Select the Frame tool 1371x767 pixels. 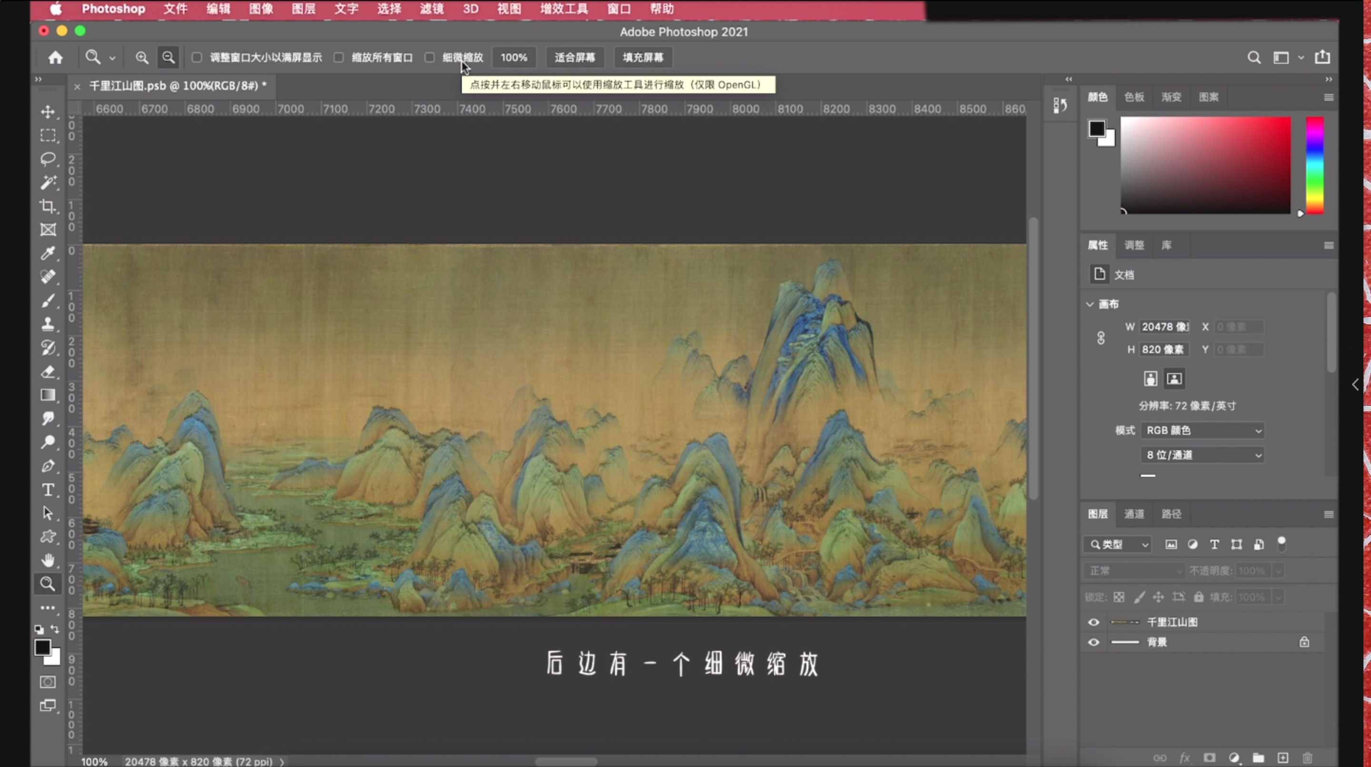48,229
